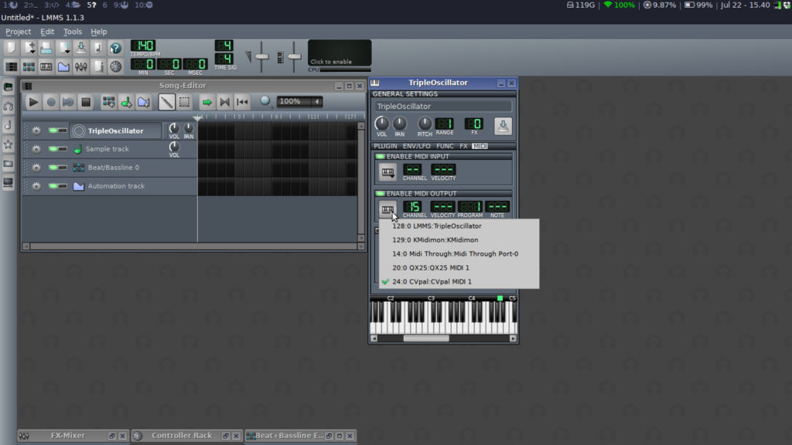Add an automation track icon
The image size is (792, 445).
click(x=144, y=103)
